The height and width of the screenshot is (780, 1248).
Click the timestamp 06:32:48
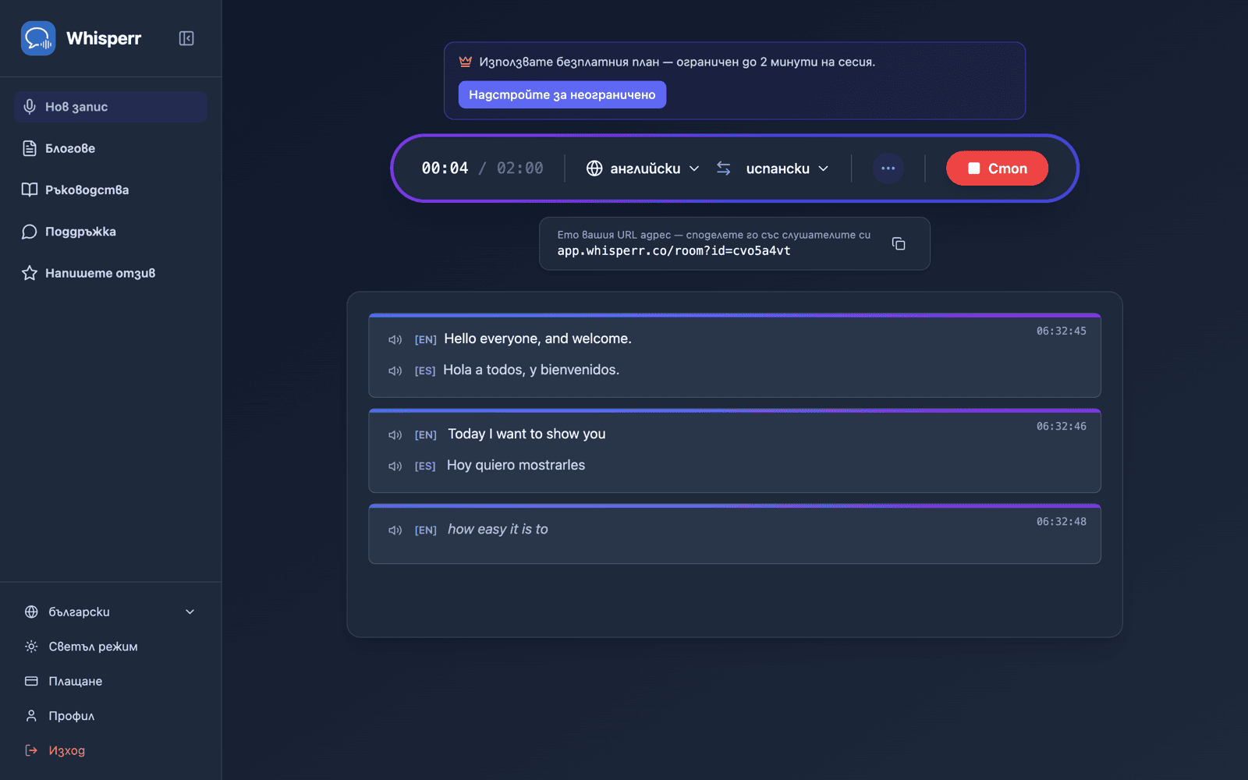[1062, 521]
